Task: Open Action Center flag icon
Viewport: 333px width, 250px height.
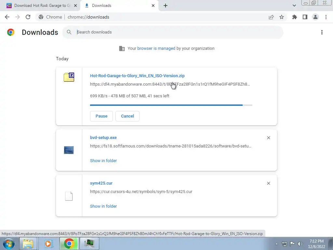Action: coord(292,244)
